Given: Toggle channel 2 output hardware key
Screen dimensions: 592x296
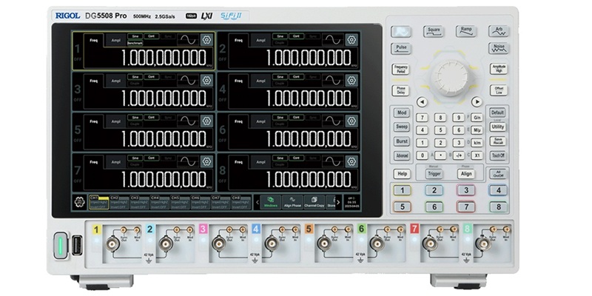Looking at the screenshot, I should [x=434, y=191].
